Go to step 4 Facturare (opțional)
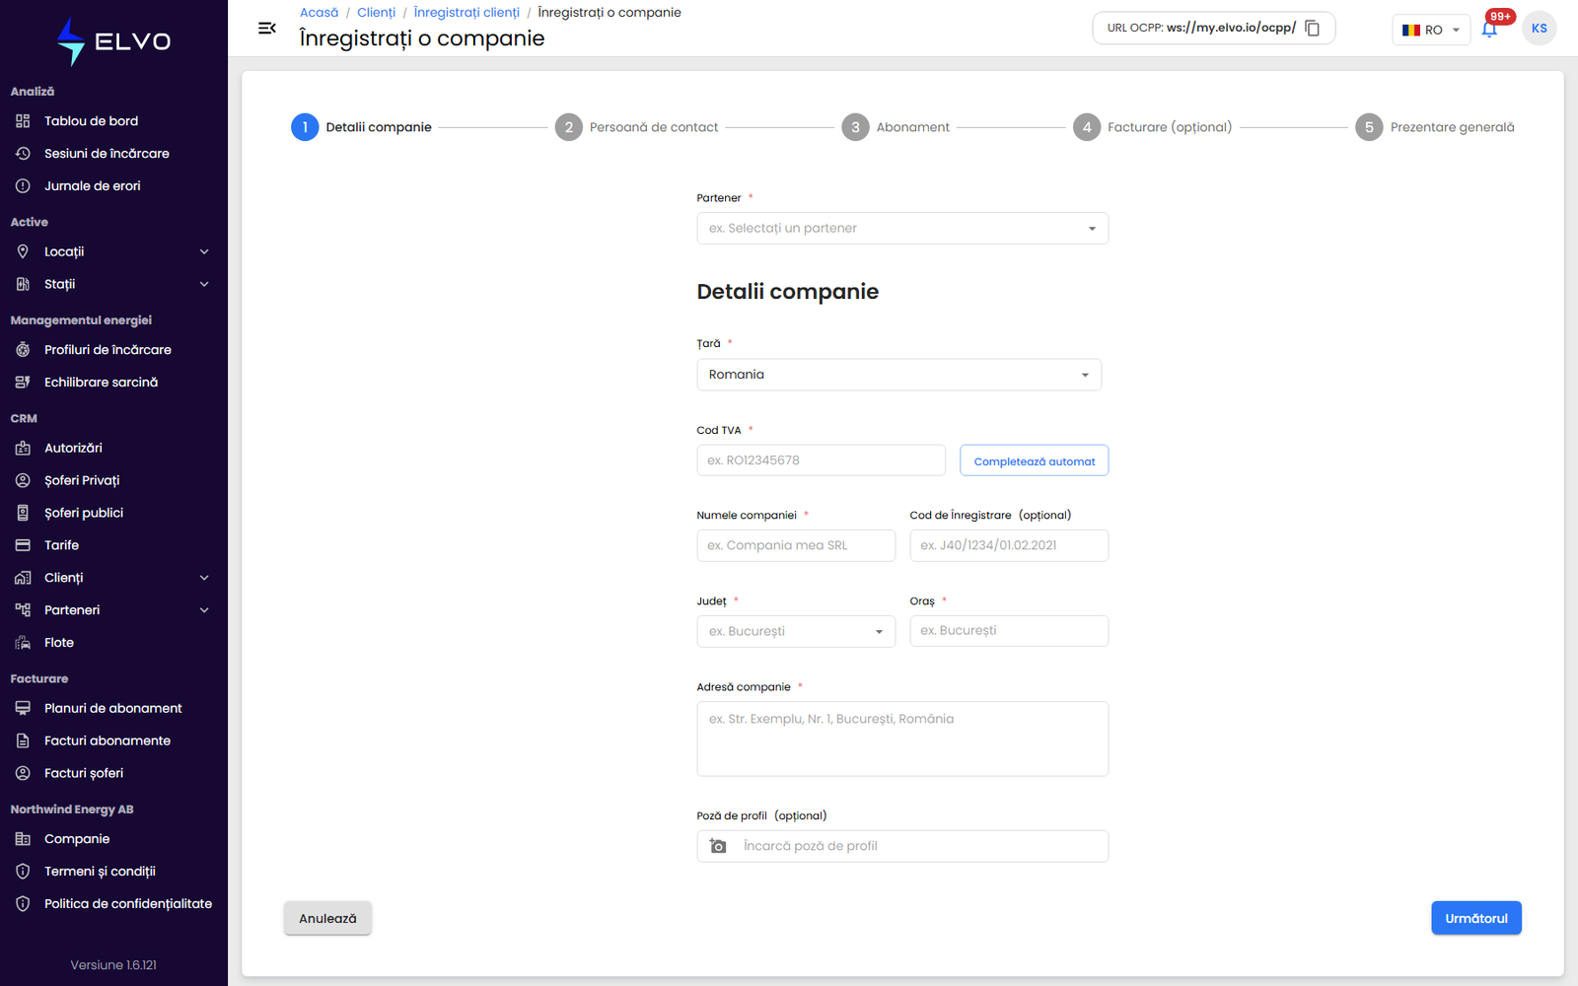Image resolution: width=1578 pixels, height=986 pixels. pos(1153,127)
